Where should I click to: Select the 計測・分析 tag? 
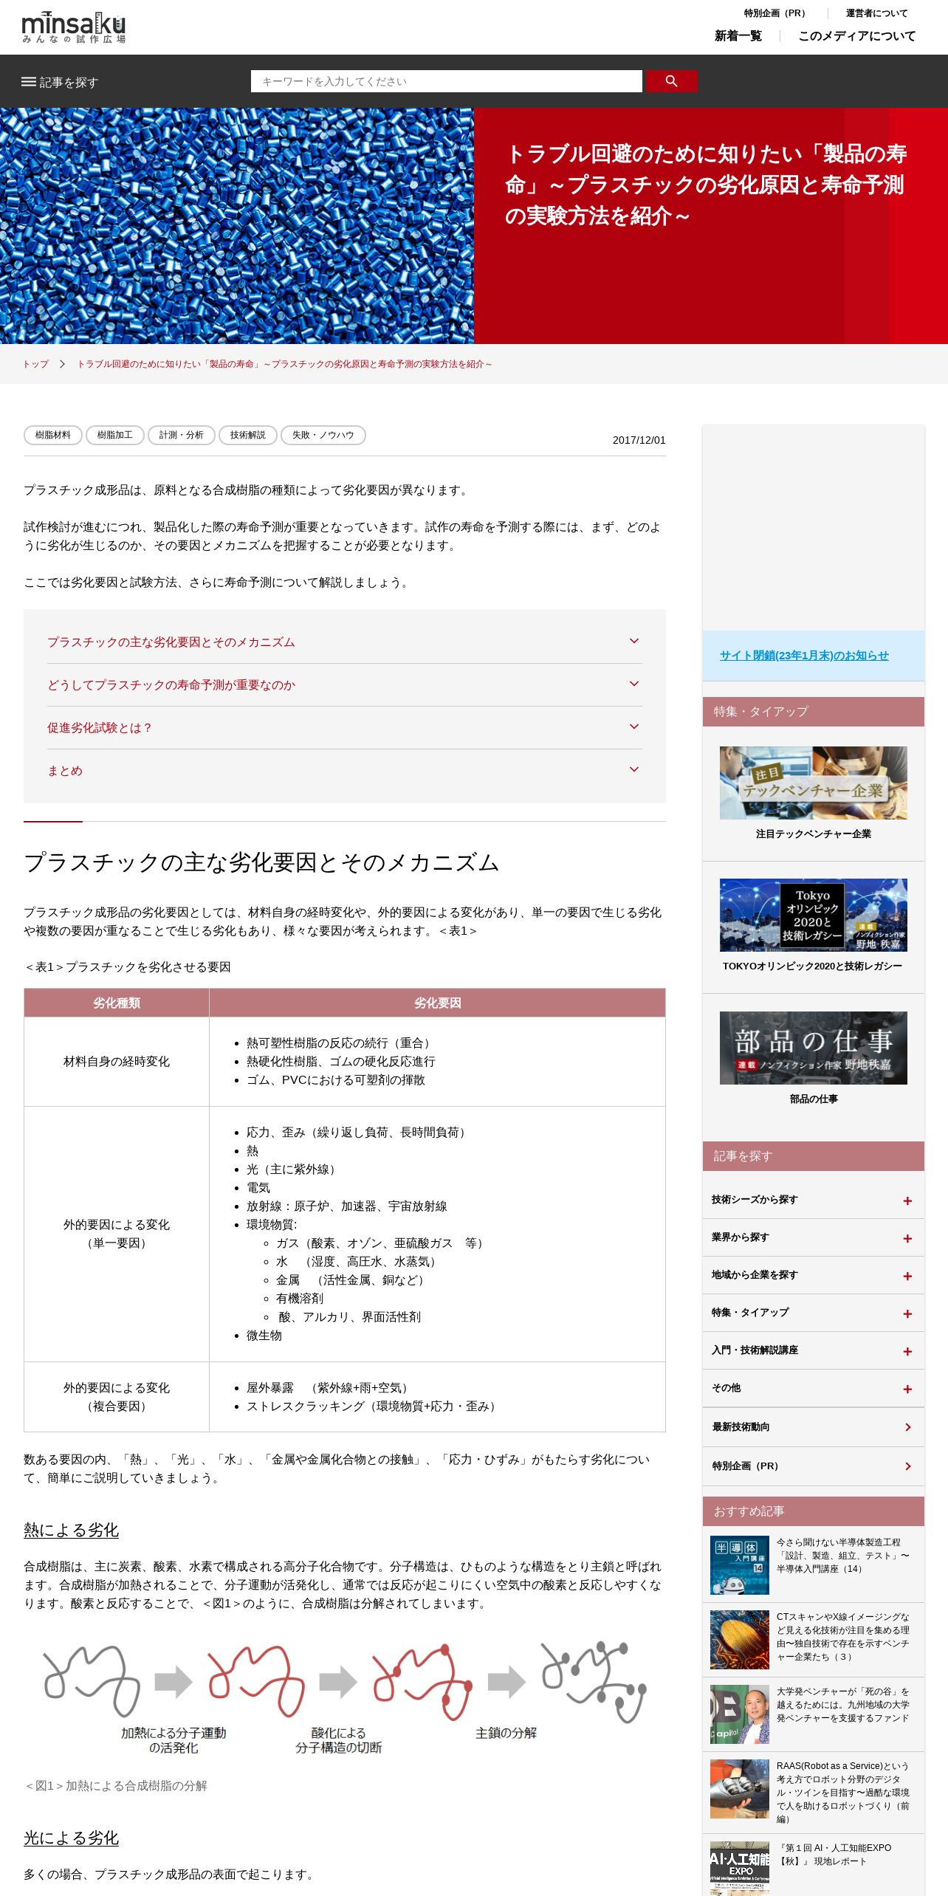tap(182, 435)
